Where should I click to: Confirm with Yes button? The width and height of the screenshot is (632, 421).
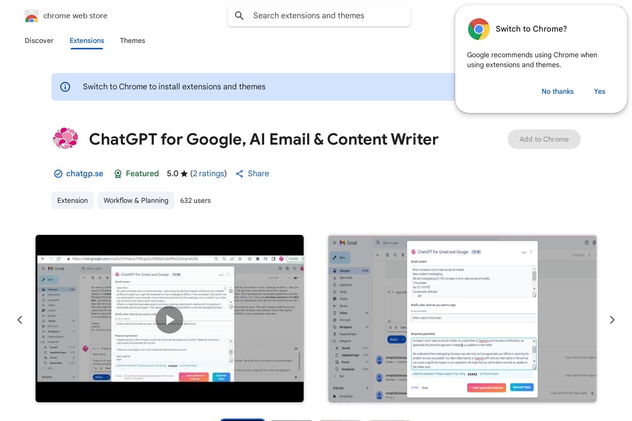[599, 91]
